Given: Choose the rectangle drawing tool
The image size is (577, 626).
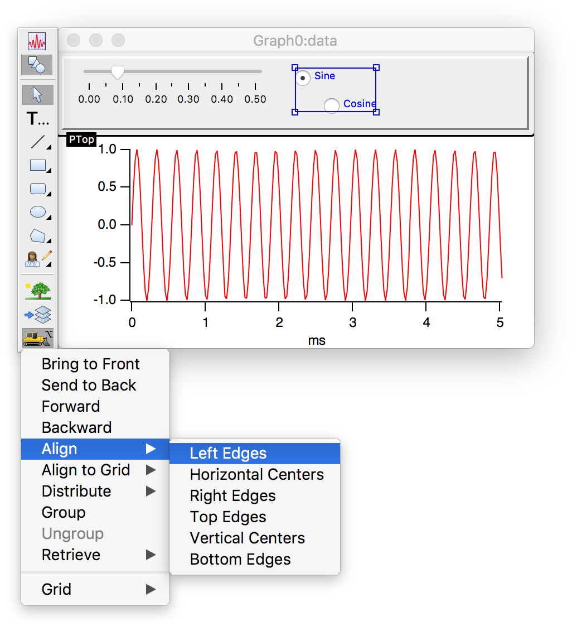Looking at the screenshot, I should [x=37, y=165].
